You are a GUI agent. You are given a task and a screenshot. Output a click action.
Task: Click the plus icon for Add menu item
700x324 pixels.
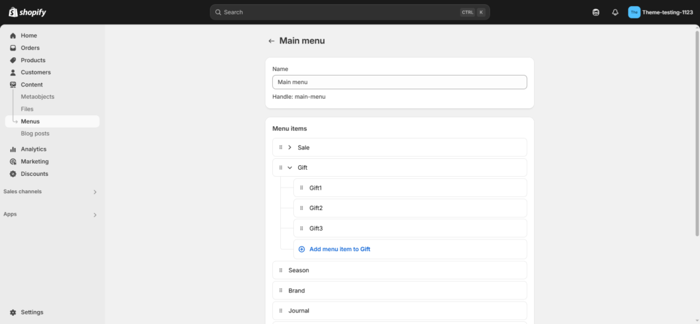click(x=301, y=249)
